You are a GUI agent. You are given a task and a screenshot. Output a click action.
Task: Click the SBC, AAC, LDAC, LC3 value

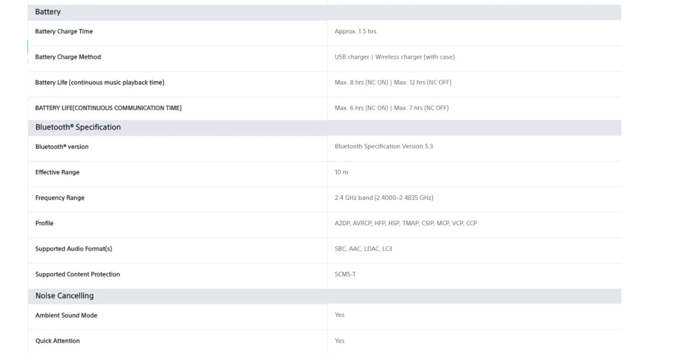(363, 249)
